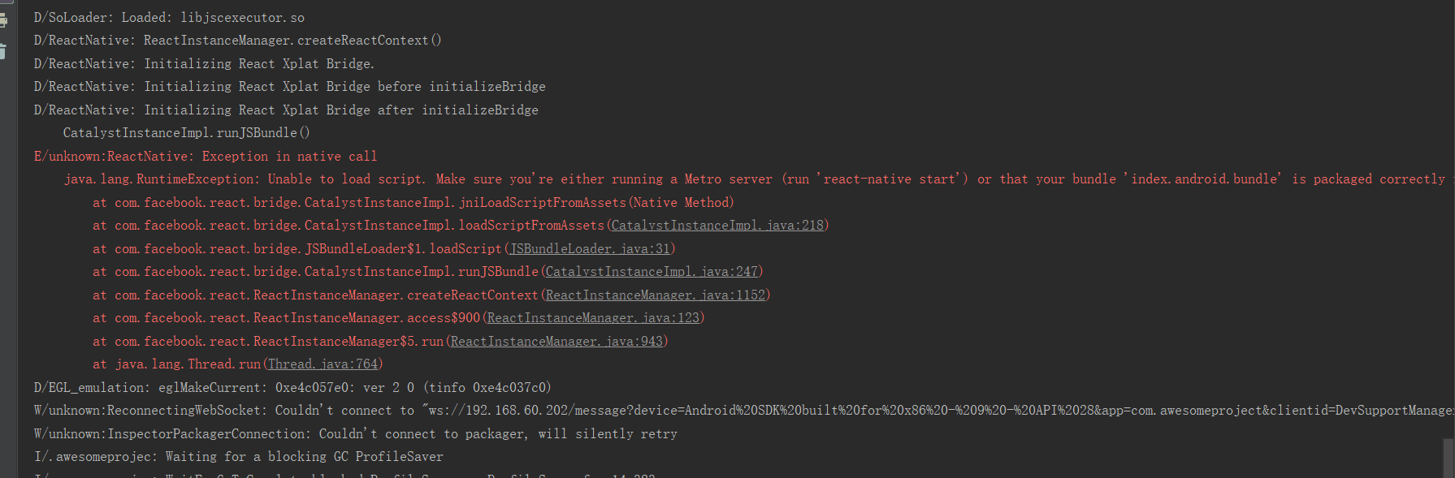Select the ReconnectingWebSocket warning line
Screen dimensions: 1455x478
743,411
